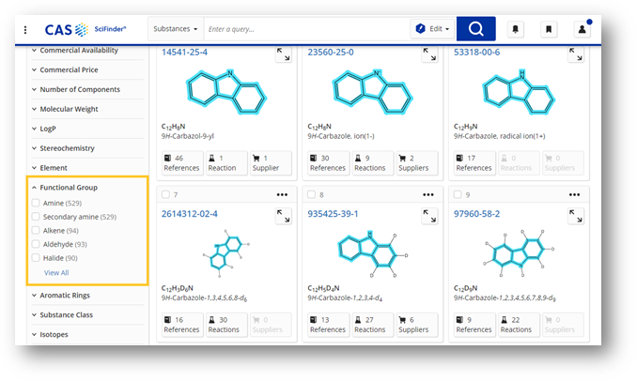Click the CAS SciFinder logo

tap(85, 29)
